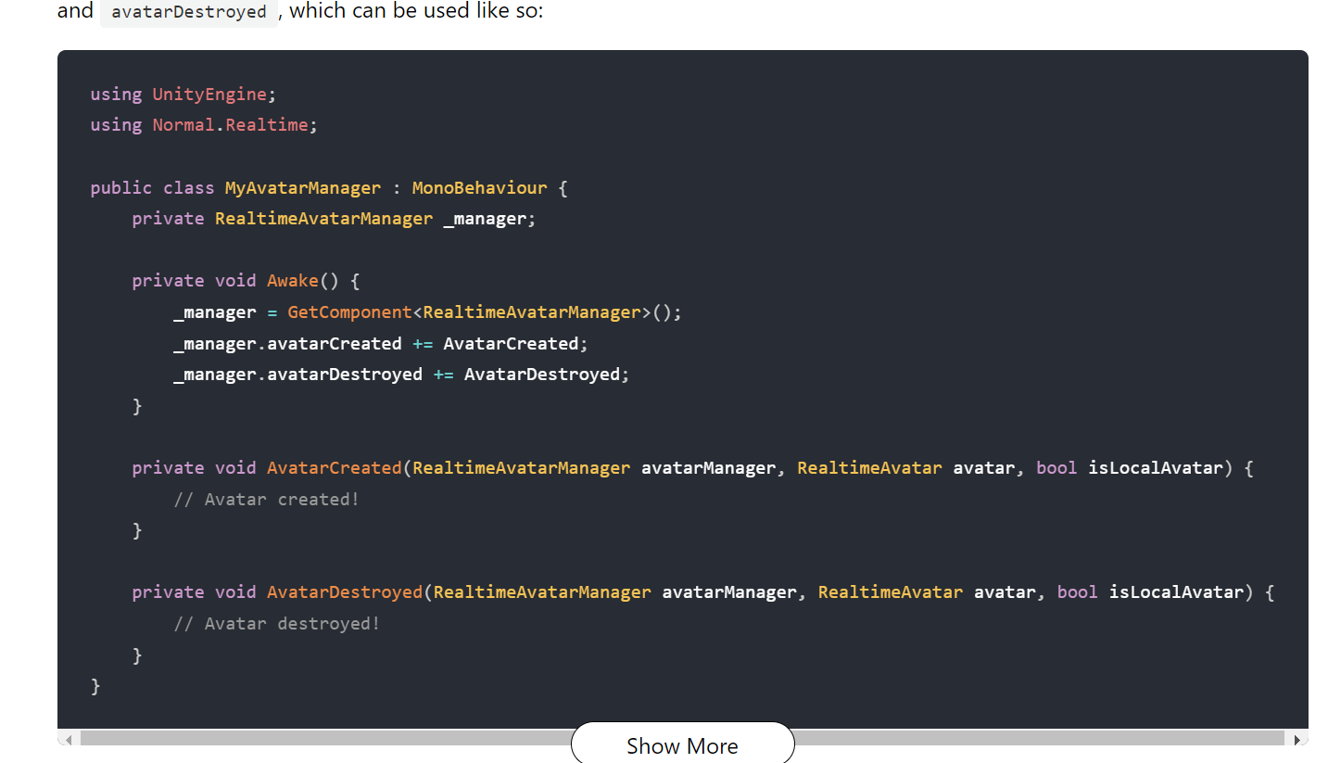This screenshot has width=1328, height=763.
Task: Click the AvatarDestroyed method signature
Action: click(x=344, y=591)
